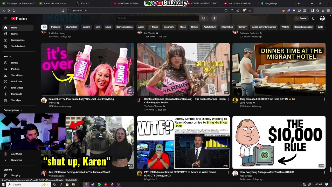Open the Celtic-Indian Party video thumbnail
This screenshot has width=332, height=187.
pyautogui.click(x=183, y=69)
